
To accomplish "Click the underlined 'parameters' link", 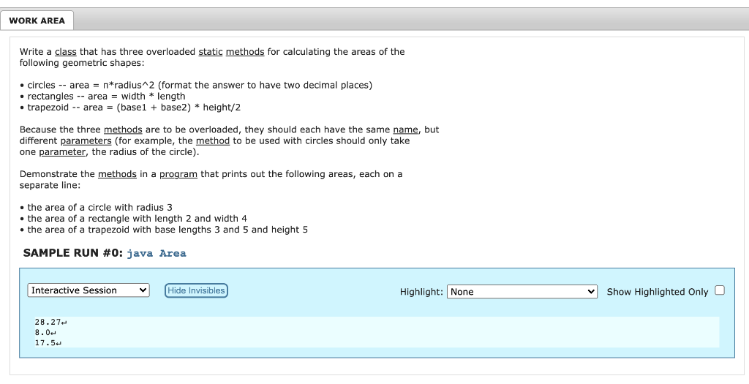I will coord(86,141).
